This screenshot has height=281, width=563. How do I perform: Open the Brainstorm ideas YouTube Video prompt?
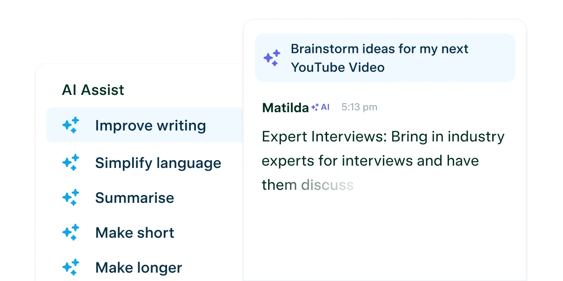coord(385,58)
